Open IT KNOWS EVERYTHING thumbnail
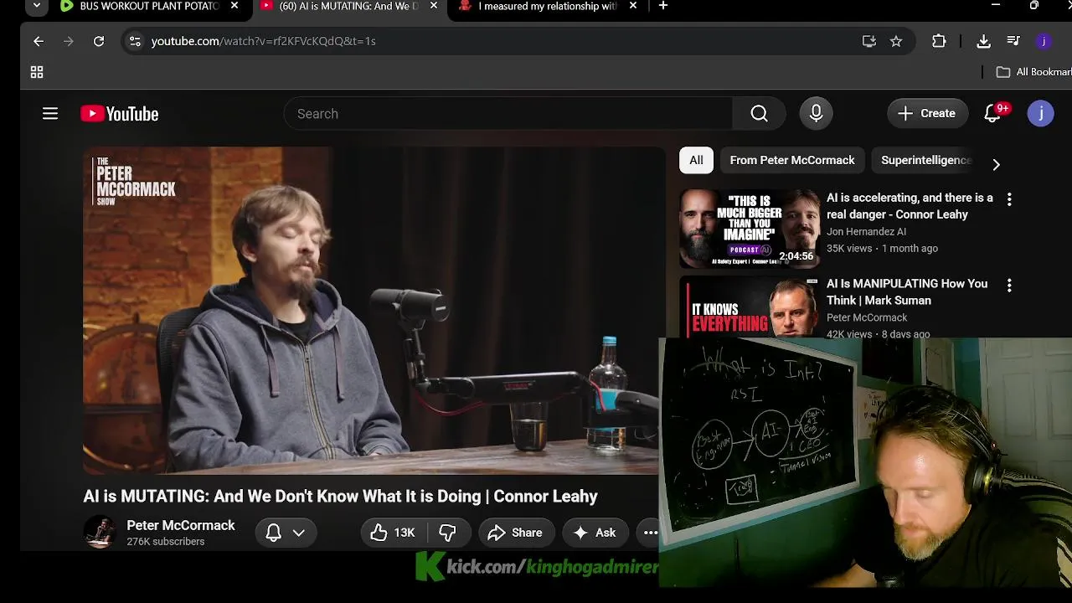 tap(750, 306)
